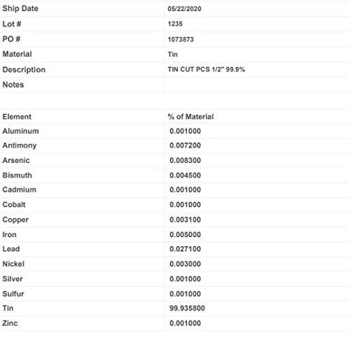Select the TIN CUT PCS description text

tap(206, 69)
